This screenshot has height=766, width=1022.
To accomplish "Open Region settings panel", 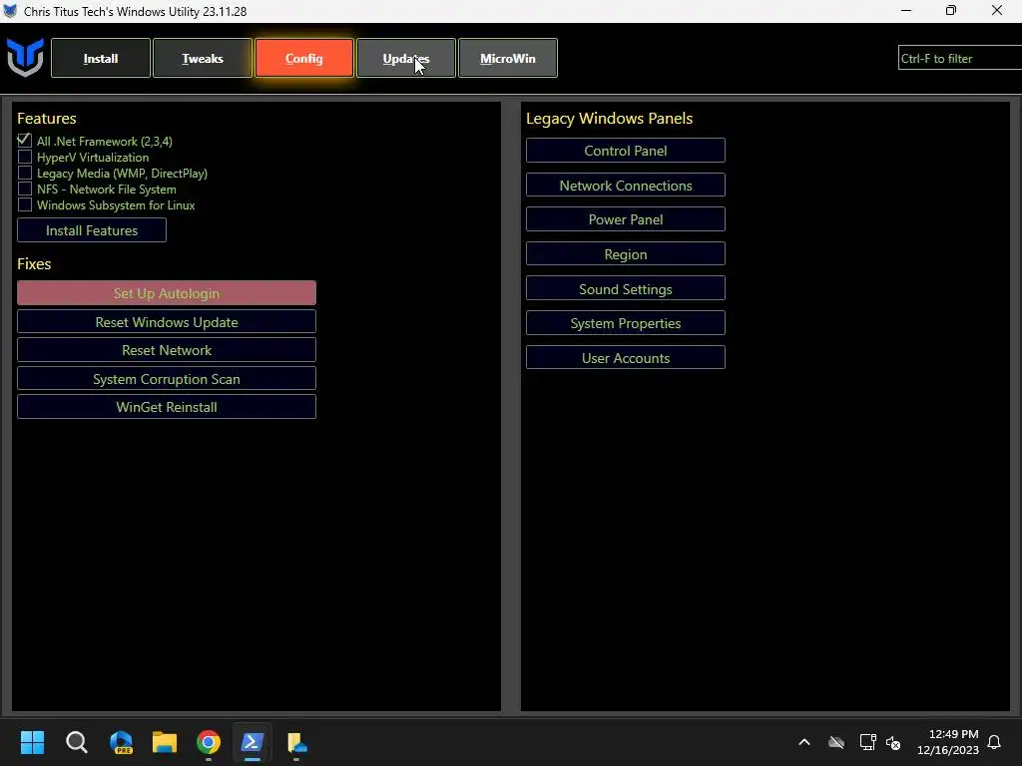I will click(x=626, y=254).
